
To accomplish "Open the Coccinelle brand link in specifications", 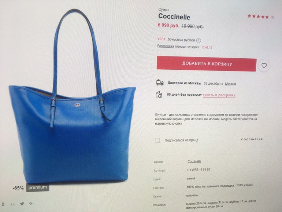I will 194,161.
